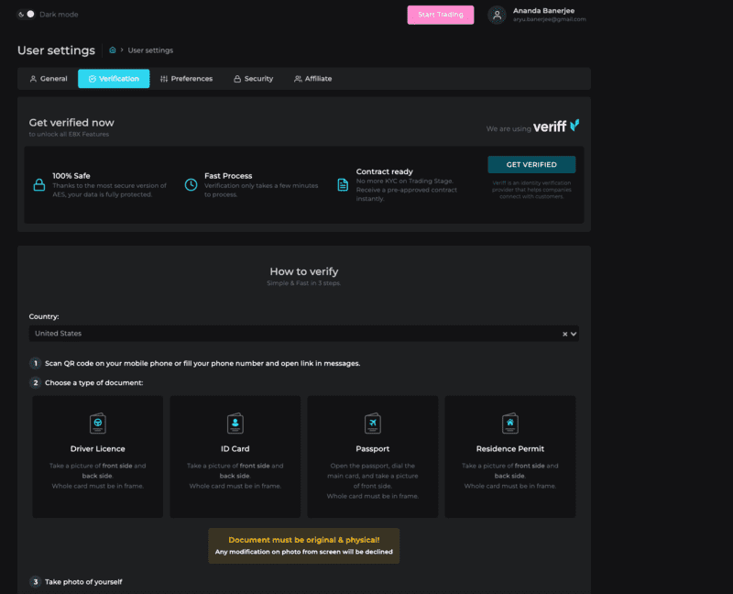Click the padlock icon beside 100% Safe
The width and height of the screenshot is (733, 594).
click(x=39, y=185)
